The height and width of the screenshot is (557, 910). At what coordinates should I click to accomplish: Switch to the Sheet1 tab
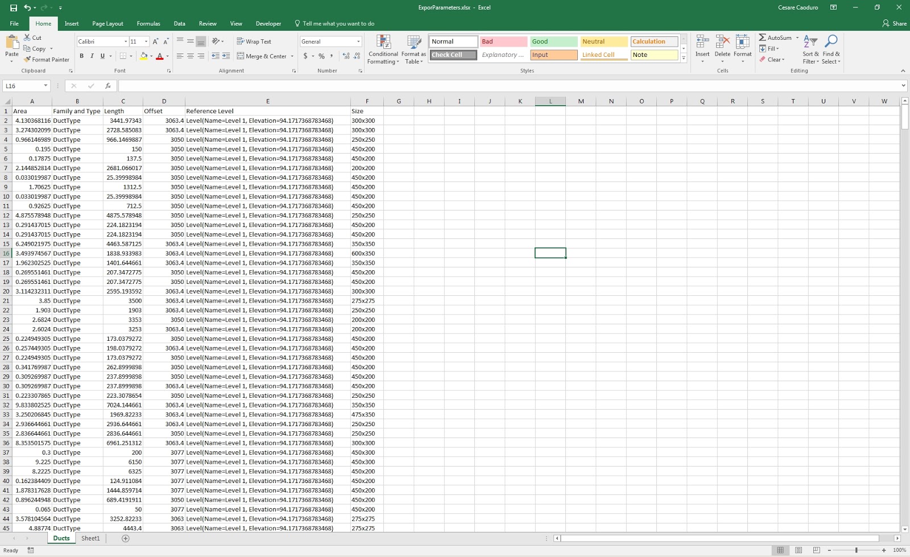click(x=90, y=538)
